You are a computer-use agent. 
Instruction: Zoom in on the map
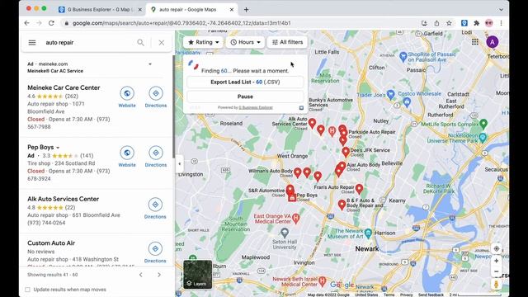[x=497, y=261]
